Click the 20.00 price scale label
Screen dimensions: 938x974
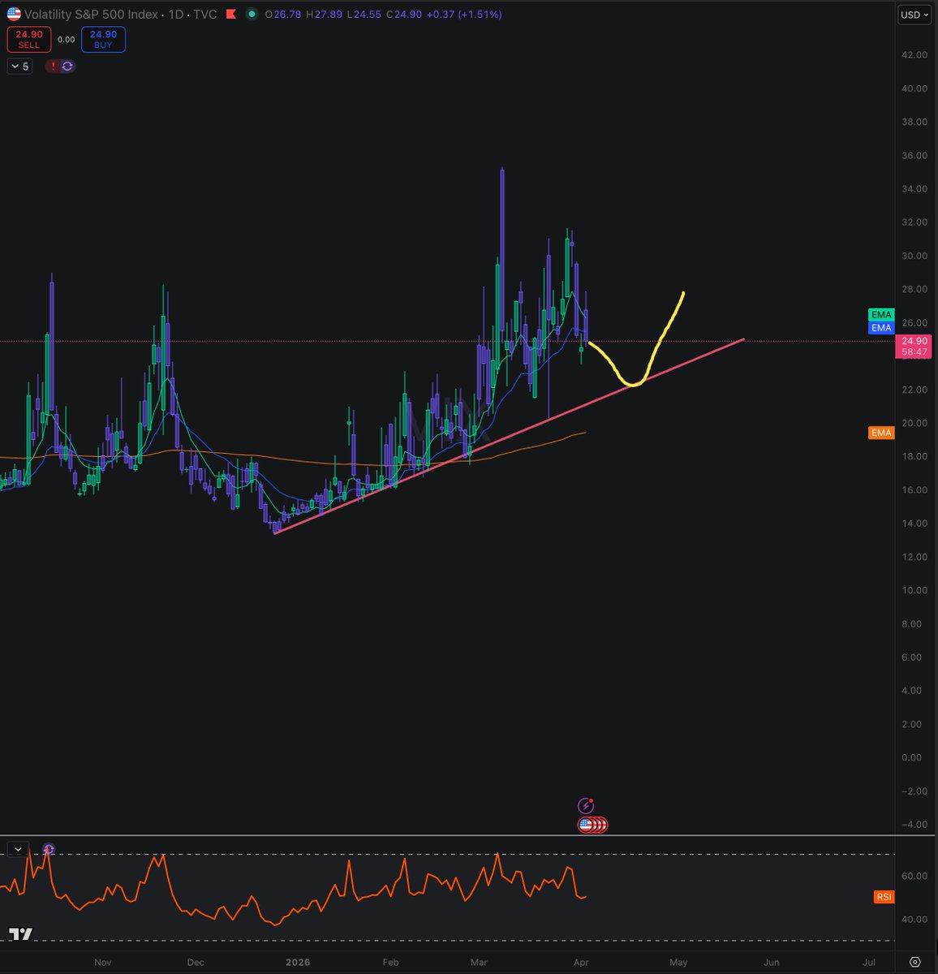(914, 423)
